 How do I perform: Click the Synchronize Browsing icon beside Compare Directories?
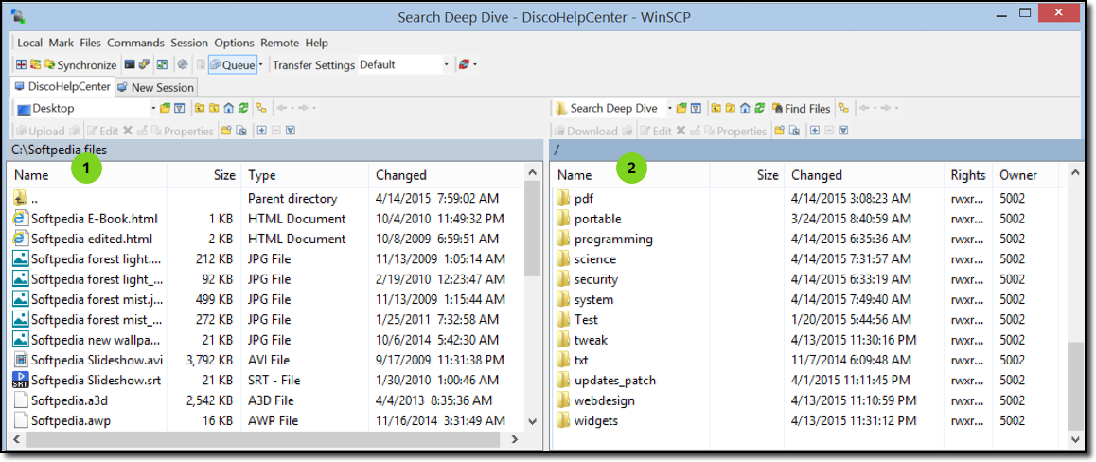coord(35,64)
